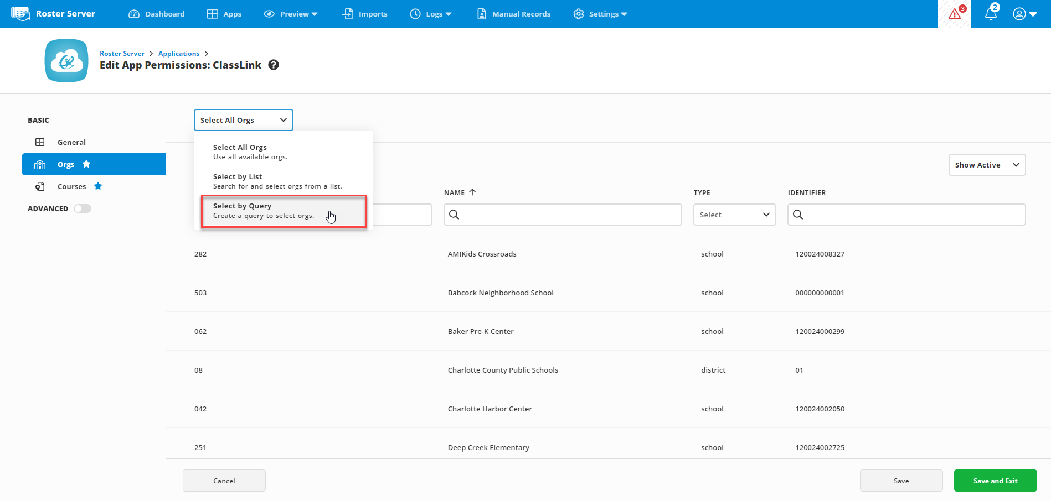Click the Roster Server logo icon
This screenshot has width=1051, height=501.
coord(20,14)
